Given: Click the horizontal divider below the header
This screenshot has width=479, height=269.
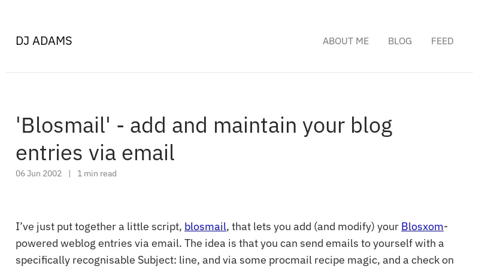Looking at the screenshot, I should (239, 73).
